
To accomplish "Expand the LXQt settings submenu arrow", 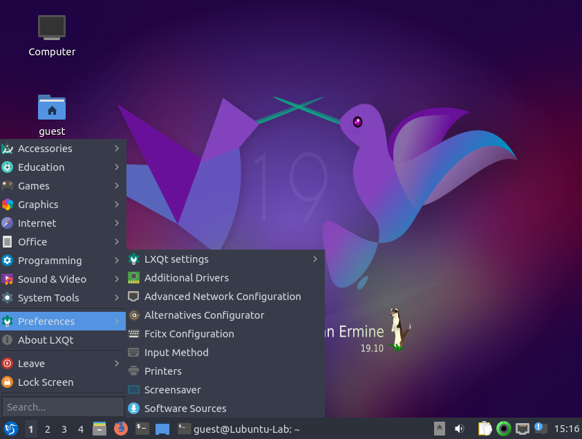I will (x=315, y=259).
